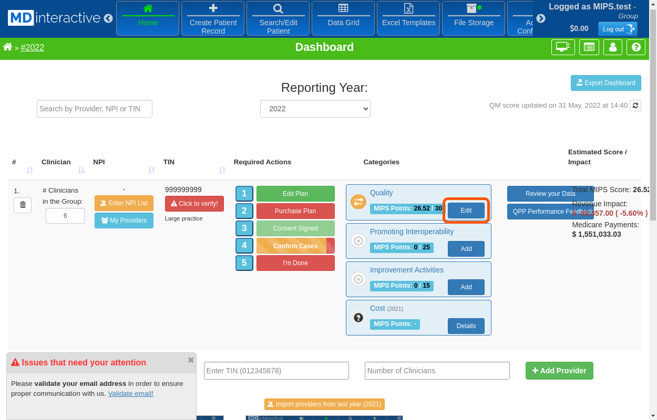Image resolution: width=657 pixels, height=420 pixels.
Task: Sort table by NPI column
Action: pyautogui.click(x=152, y=170)
